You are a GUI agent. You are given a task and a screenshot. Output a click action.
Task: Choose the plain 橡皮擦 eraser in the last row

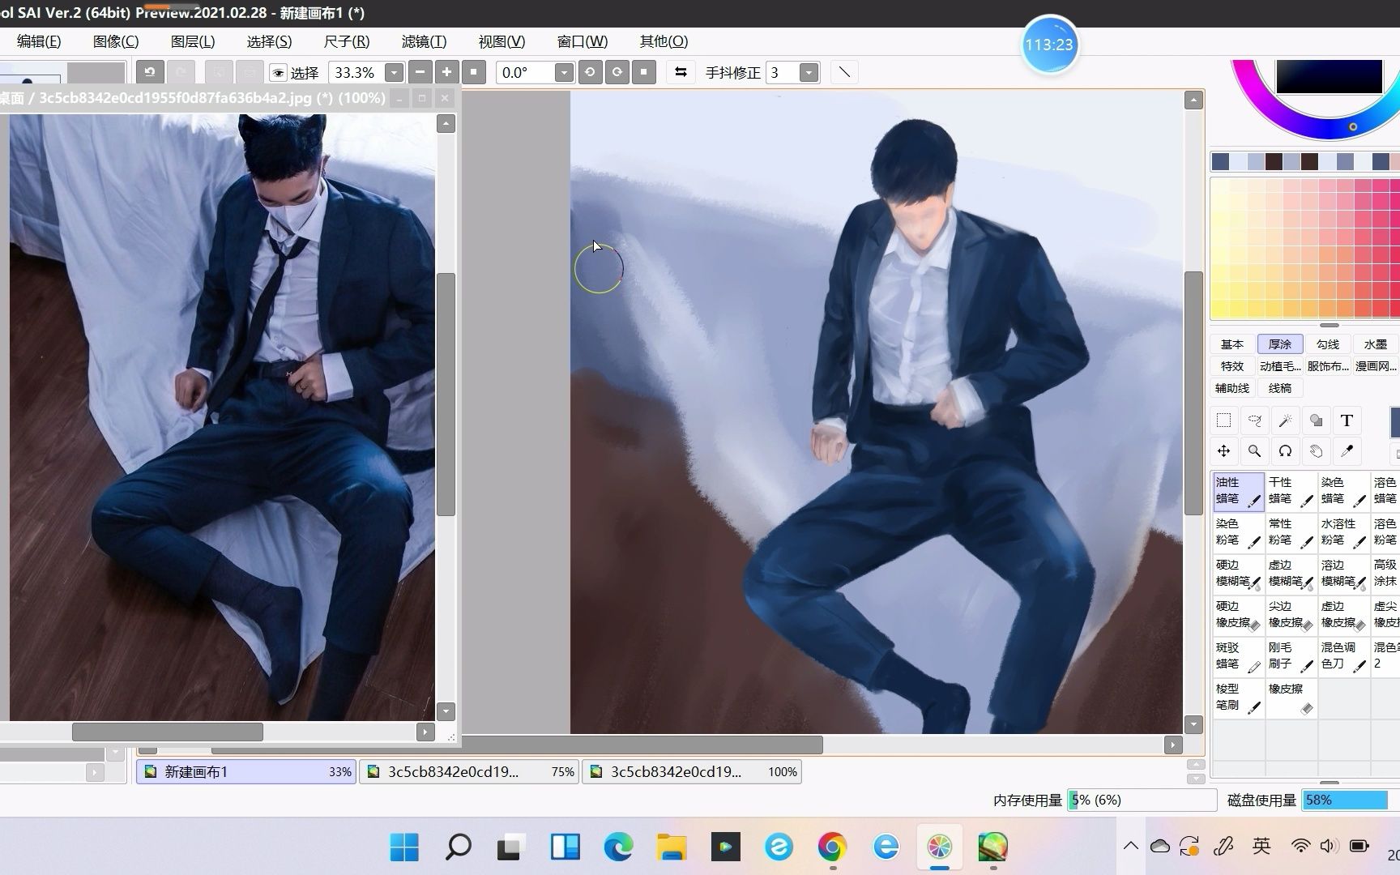(x=1291, y=698)
